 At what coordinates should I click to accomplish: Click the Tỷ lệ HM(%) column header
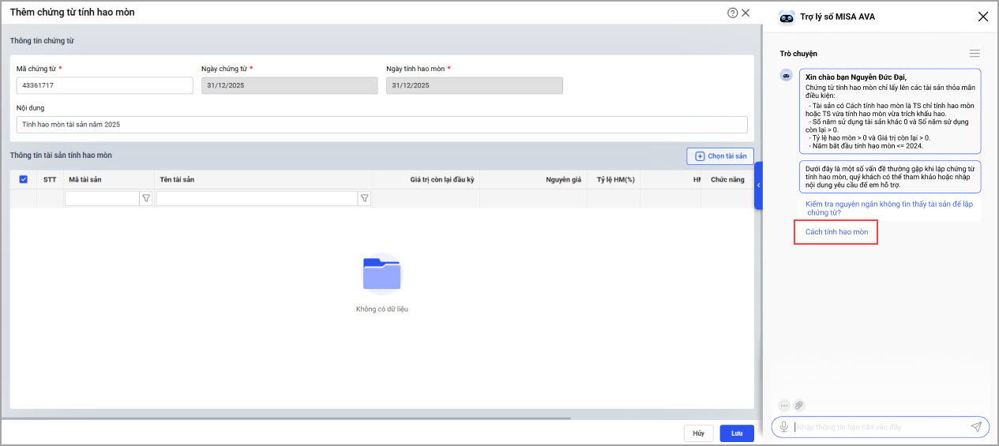point(616,180)
